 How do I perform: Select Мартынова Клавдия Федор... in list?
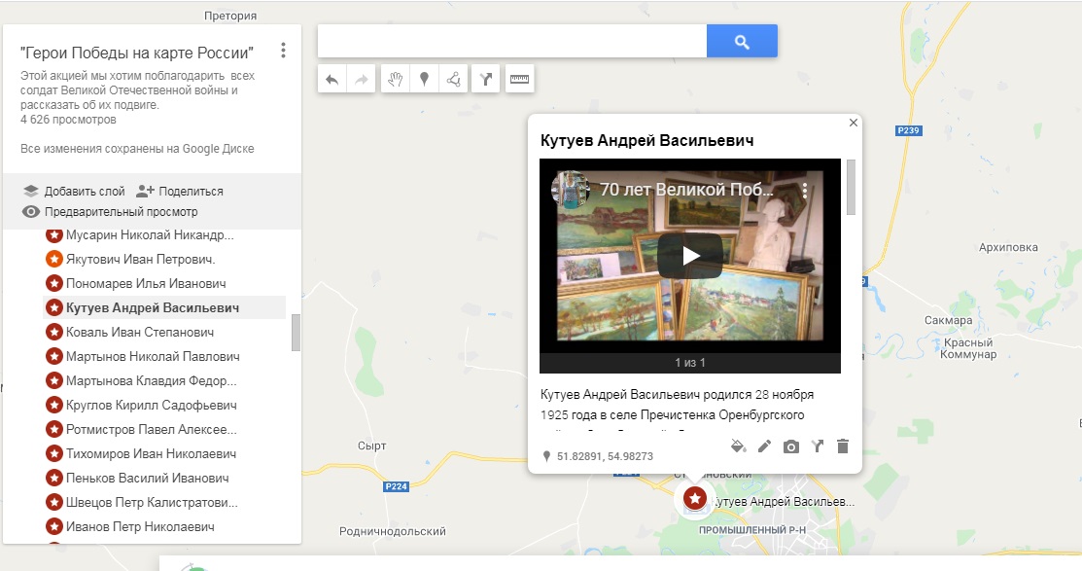[151, 381]
